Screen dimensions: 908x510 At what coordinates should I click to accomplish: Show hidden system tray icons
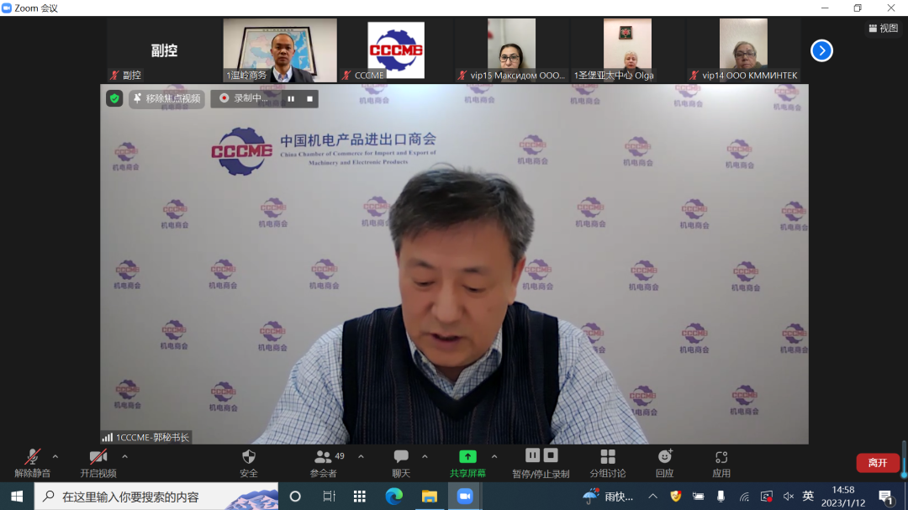(652, 496)
